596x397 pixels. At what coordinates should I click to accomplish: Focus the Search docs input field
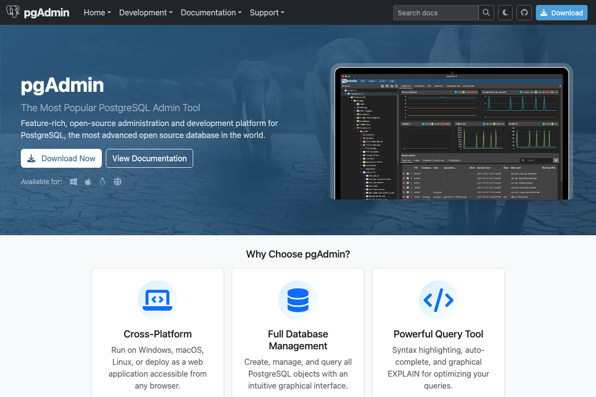[436, 13]
